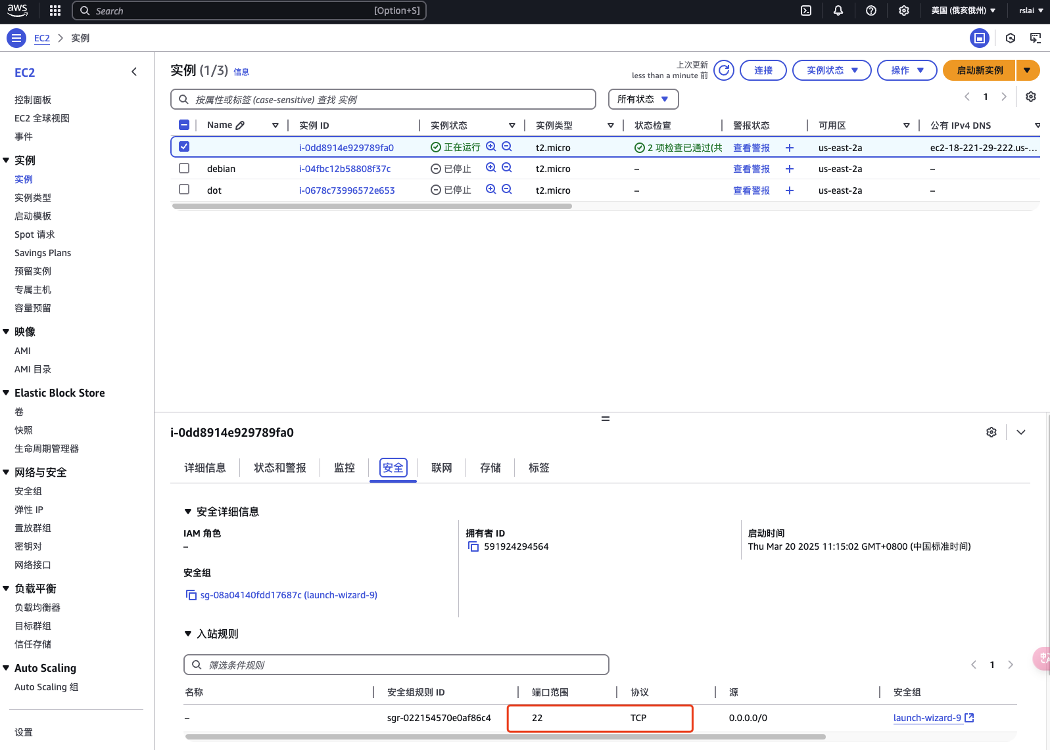
Task: Focus the instance filter search box
Action: pyautogui.click(x=383, y=99)
